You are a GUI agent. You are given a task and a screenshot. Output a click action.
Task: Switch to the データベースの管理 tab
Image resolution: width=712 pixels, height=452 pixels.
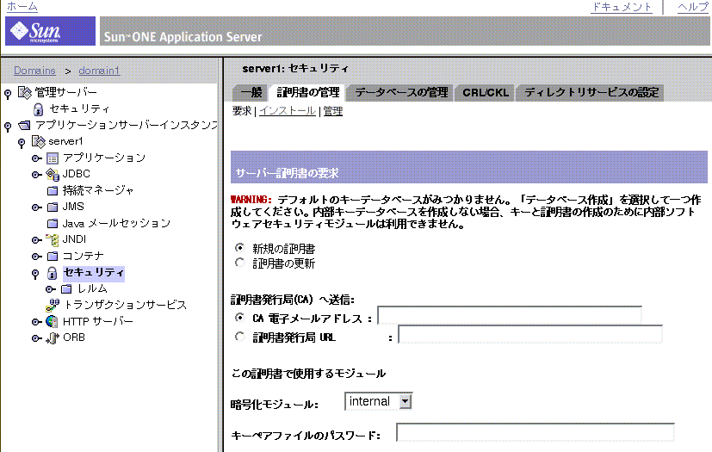tap(401, 93)
